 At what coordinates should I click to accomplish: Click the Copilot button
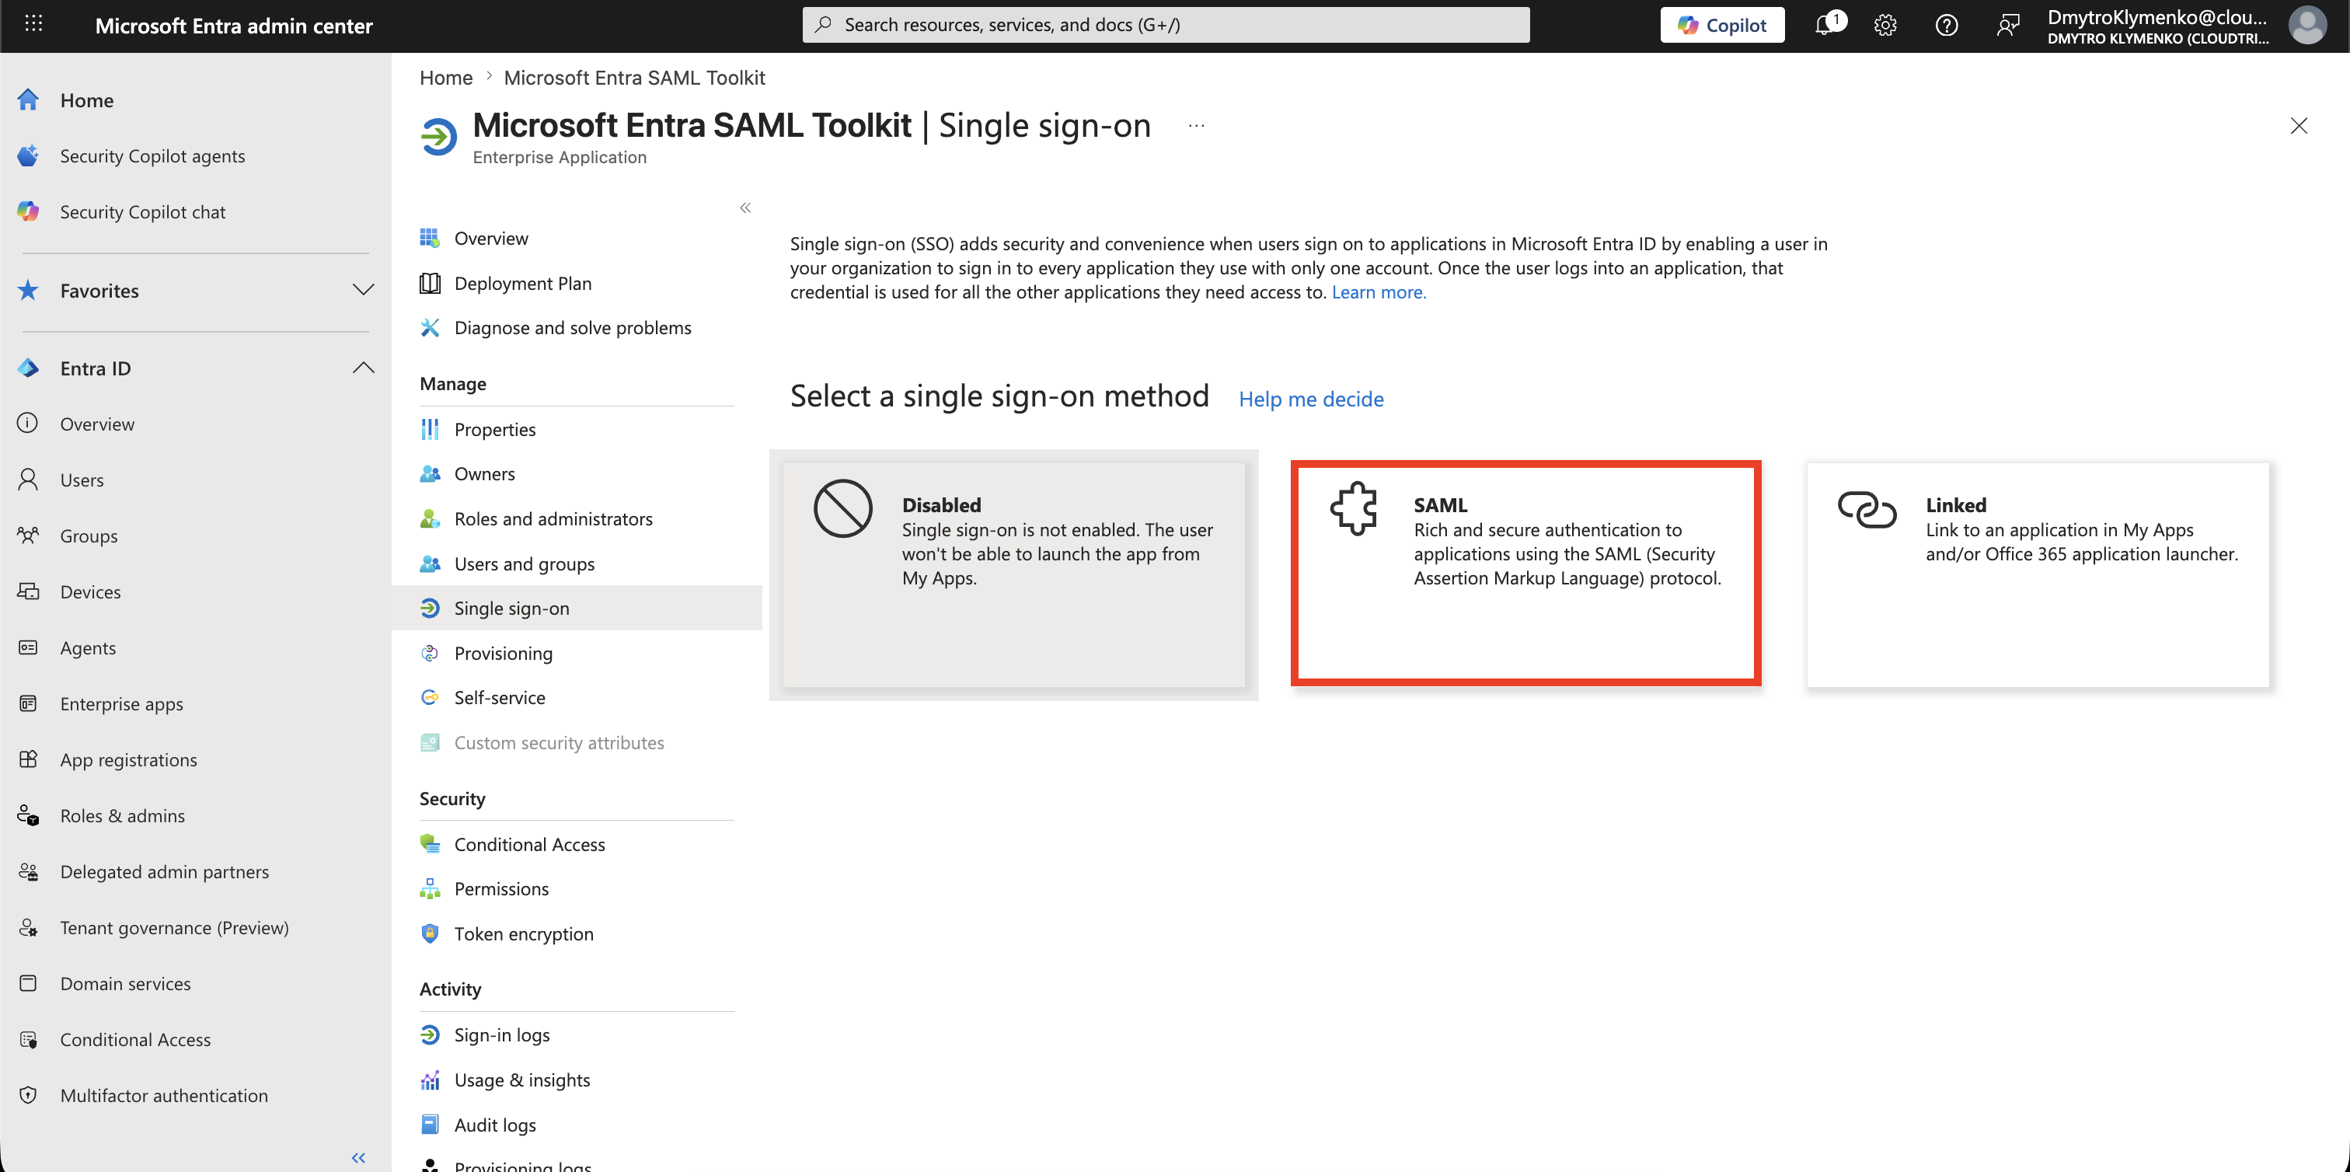pos(1721,25)
